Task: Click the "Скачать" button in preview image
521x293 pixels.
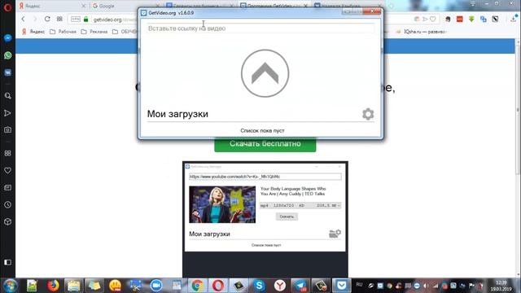Action: (x=287, y=216)
